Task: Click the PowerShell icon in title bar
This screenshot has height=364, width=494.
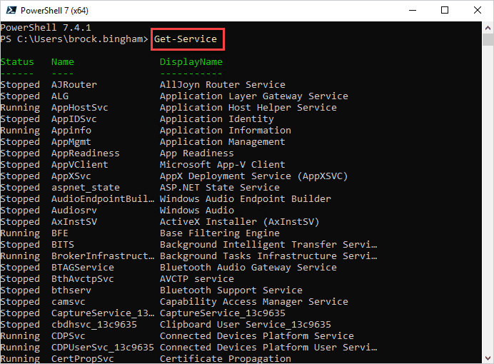Action: [x=11, y=11]
